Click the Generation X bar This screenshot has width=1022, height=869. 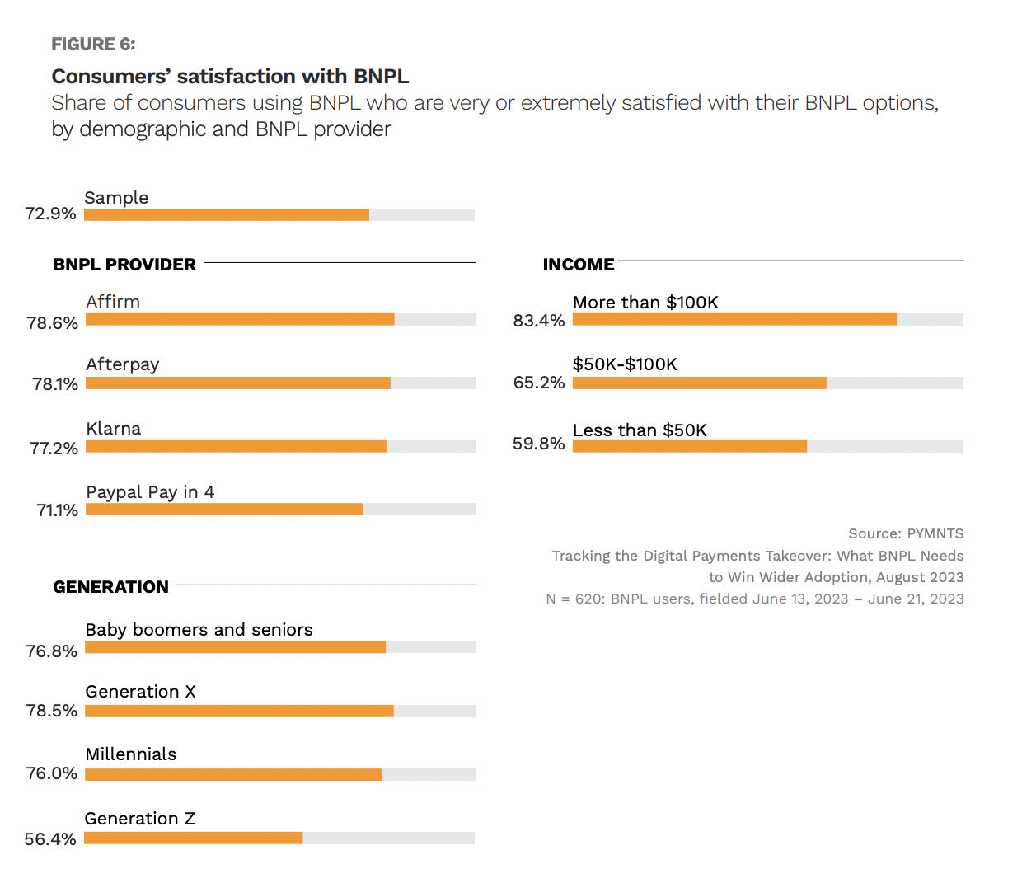point(239,712)
